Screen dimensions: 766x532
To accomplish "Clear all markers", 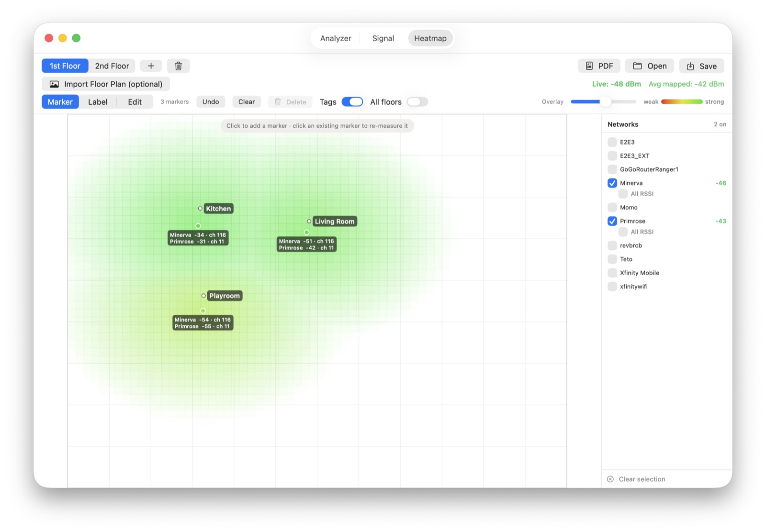I will tap(247, 102).
